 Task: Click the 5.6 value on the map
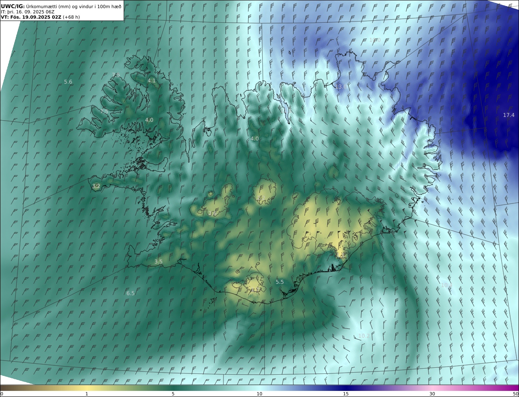tap(68, 82)
